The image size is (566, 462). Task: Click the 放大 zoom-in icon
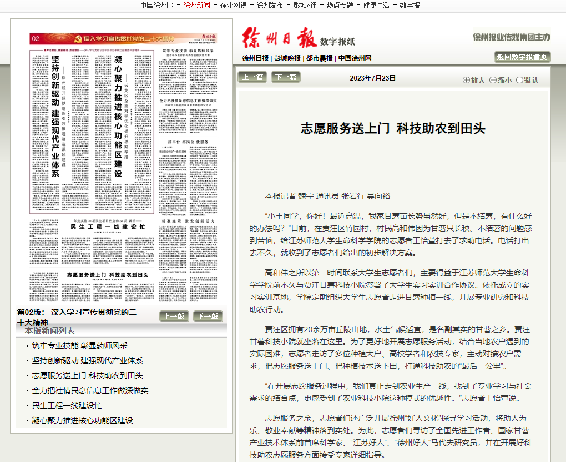(466, 80)
